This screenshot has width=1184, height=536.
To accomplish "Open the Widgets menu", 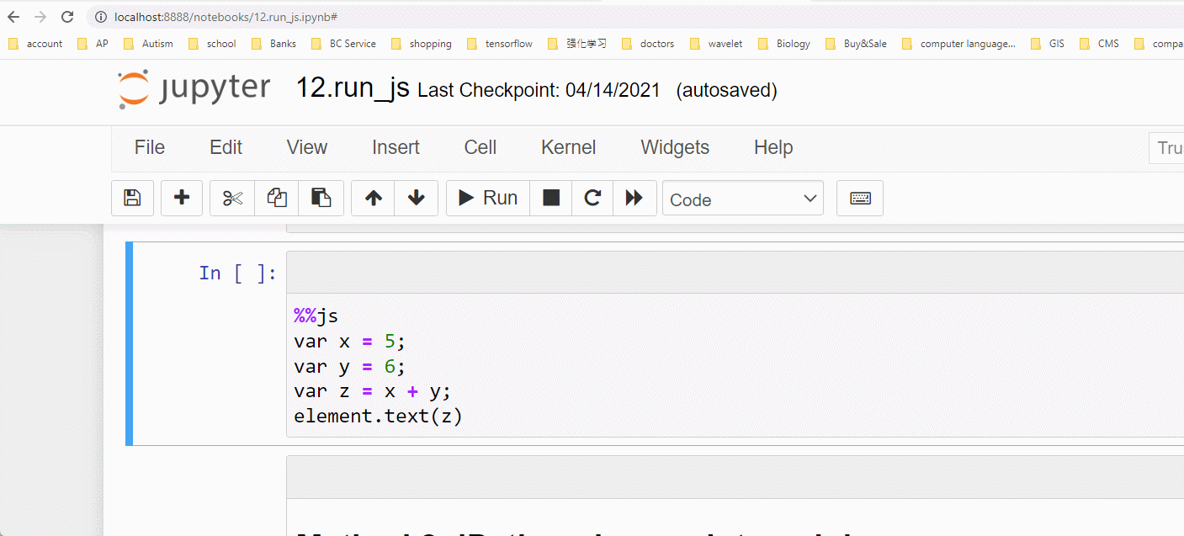I will click(x=675, y=147).
